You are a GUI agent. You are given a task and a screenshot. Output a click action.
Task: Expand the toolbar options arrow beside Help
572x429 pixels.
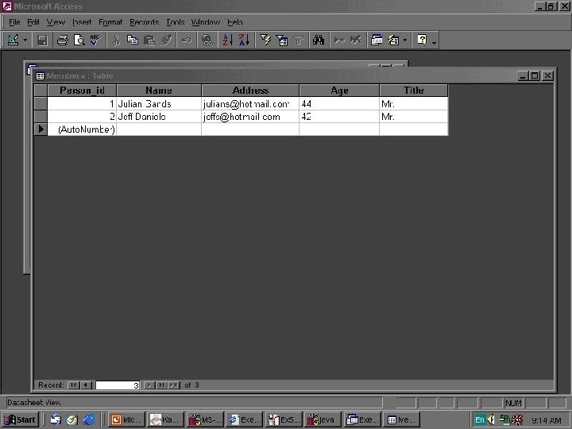[434, 41]
